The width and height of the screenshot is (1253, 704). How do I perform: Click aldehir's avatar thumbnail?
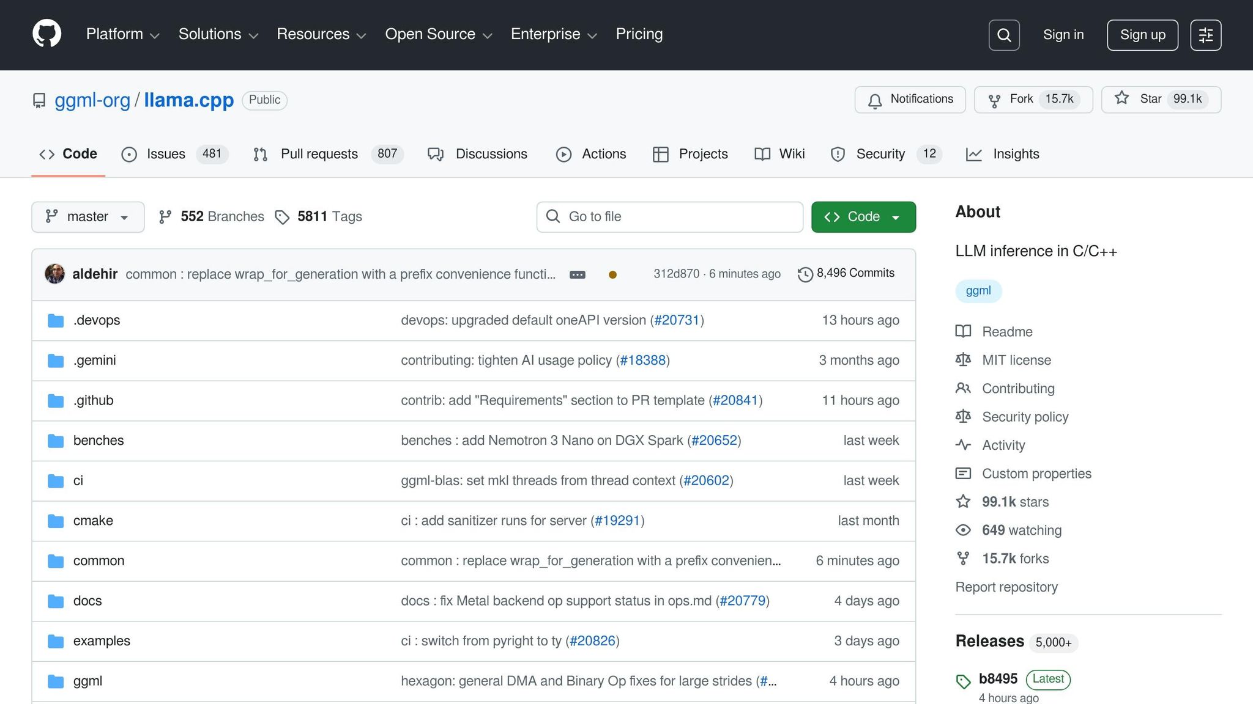[55, 274]
